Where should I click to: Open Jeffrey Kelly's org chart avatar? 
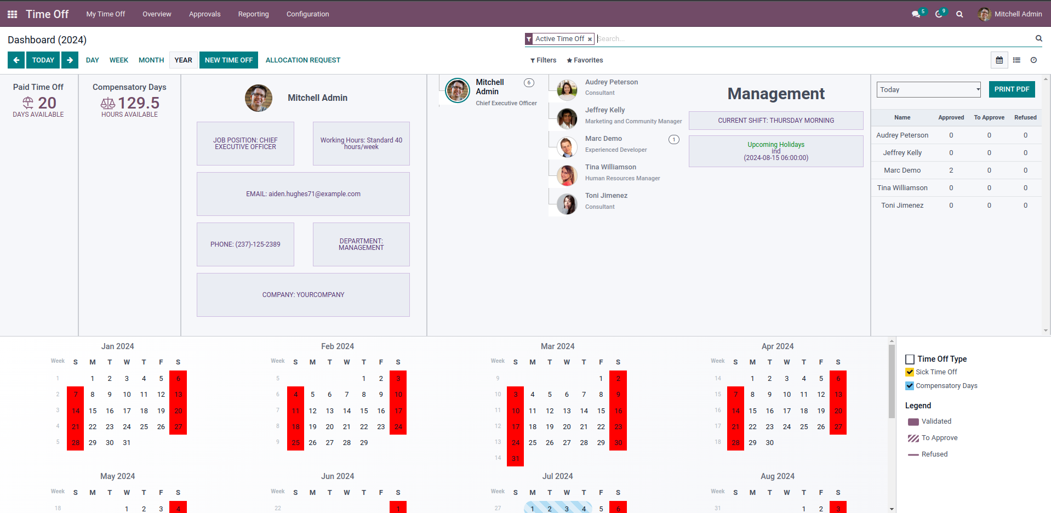click(567, 118)
